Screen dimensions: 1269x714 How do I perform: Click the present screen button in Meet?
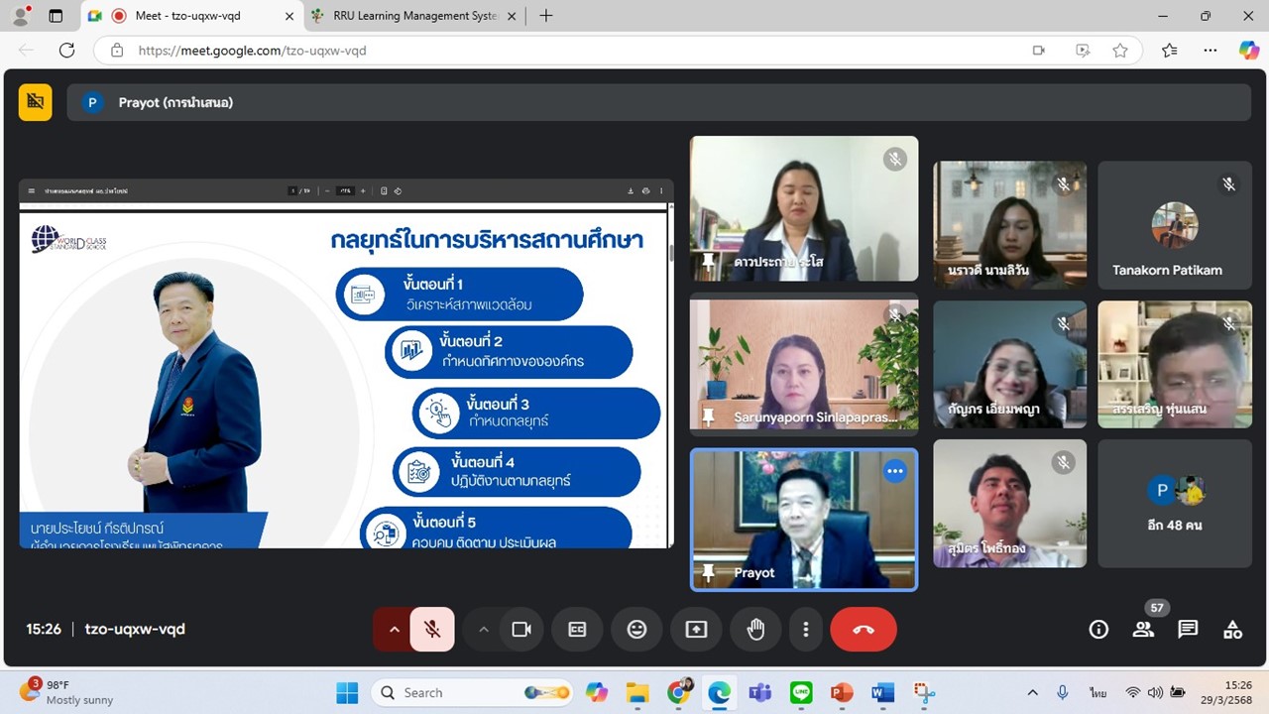696,629
